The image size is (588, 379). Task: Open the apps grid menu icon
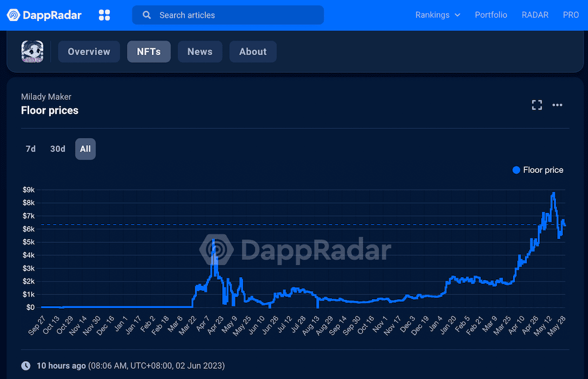104,15
